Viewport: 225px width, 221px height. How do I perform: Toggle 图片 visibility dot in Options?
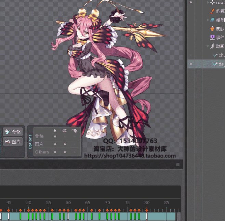pyautogui.click(x=65, y=144)
